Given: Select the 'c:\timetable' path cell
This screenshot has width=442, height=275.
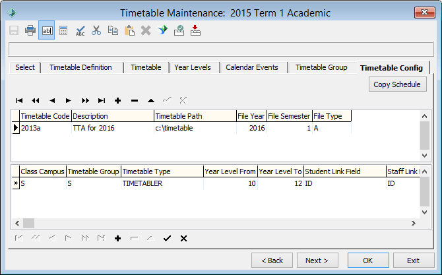Looking at the screenshot, I should tap(195, 128).
